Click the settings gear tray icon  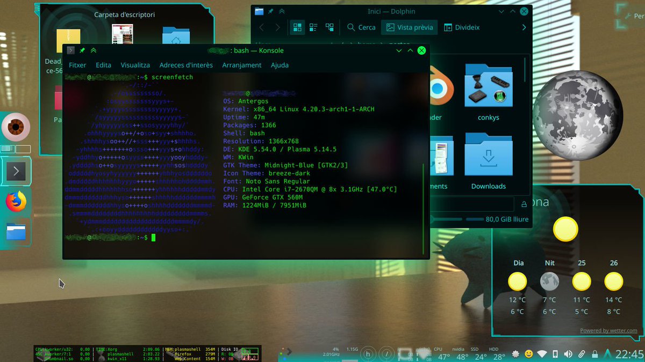(x=516, y=354)
